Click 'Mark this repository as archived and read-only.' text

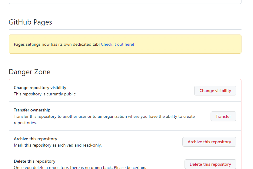click(x=58, y=145)
